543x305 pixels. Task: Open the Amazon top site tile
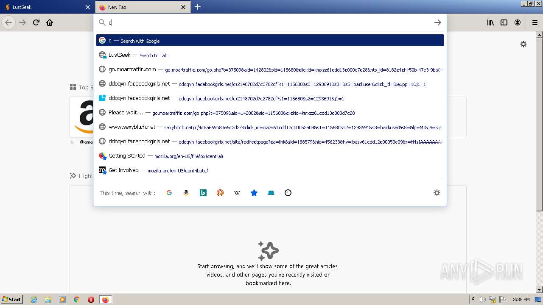(81, 117)
